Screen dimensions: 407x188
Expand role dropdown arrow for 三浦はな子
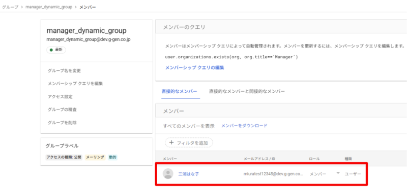pyautogui.click(x=338, y=173)
